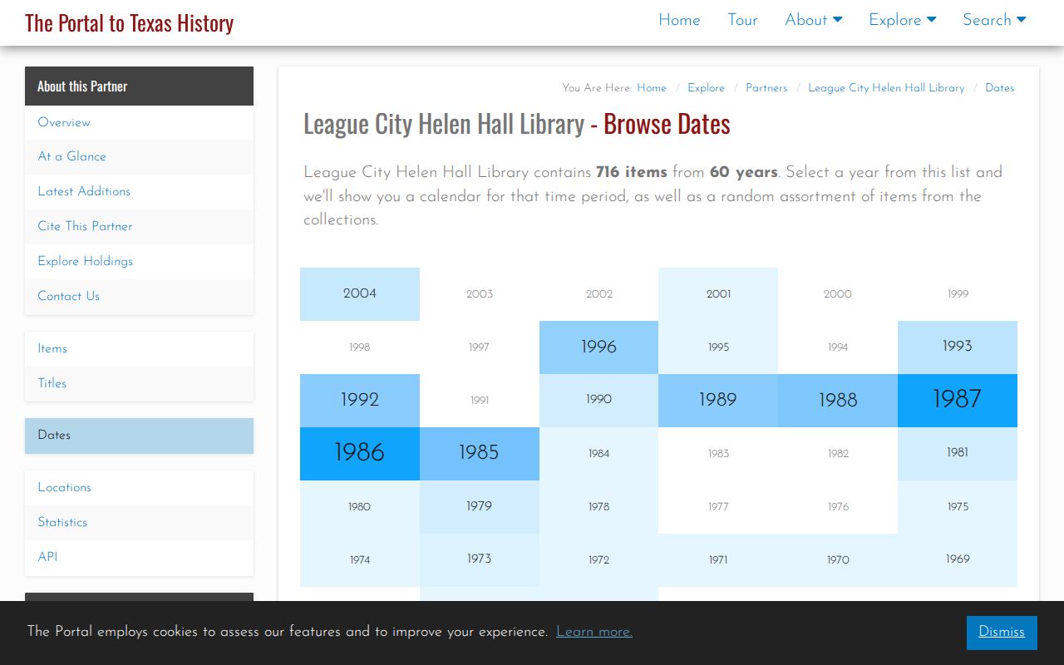The height and width of the screenshot is (665, 1064).
Task: Open the Overview sidebar link
Action: pyautogui.click(x=139, y=122)
